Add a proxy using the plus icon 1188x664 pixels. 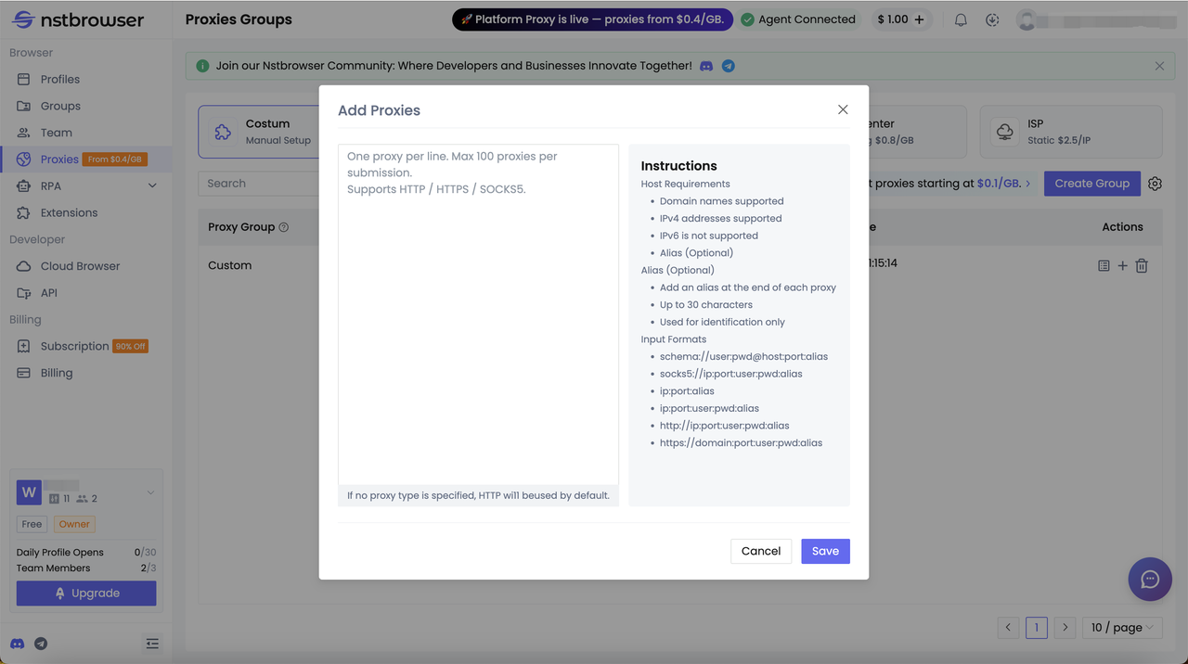(x=1123, y=265)
